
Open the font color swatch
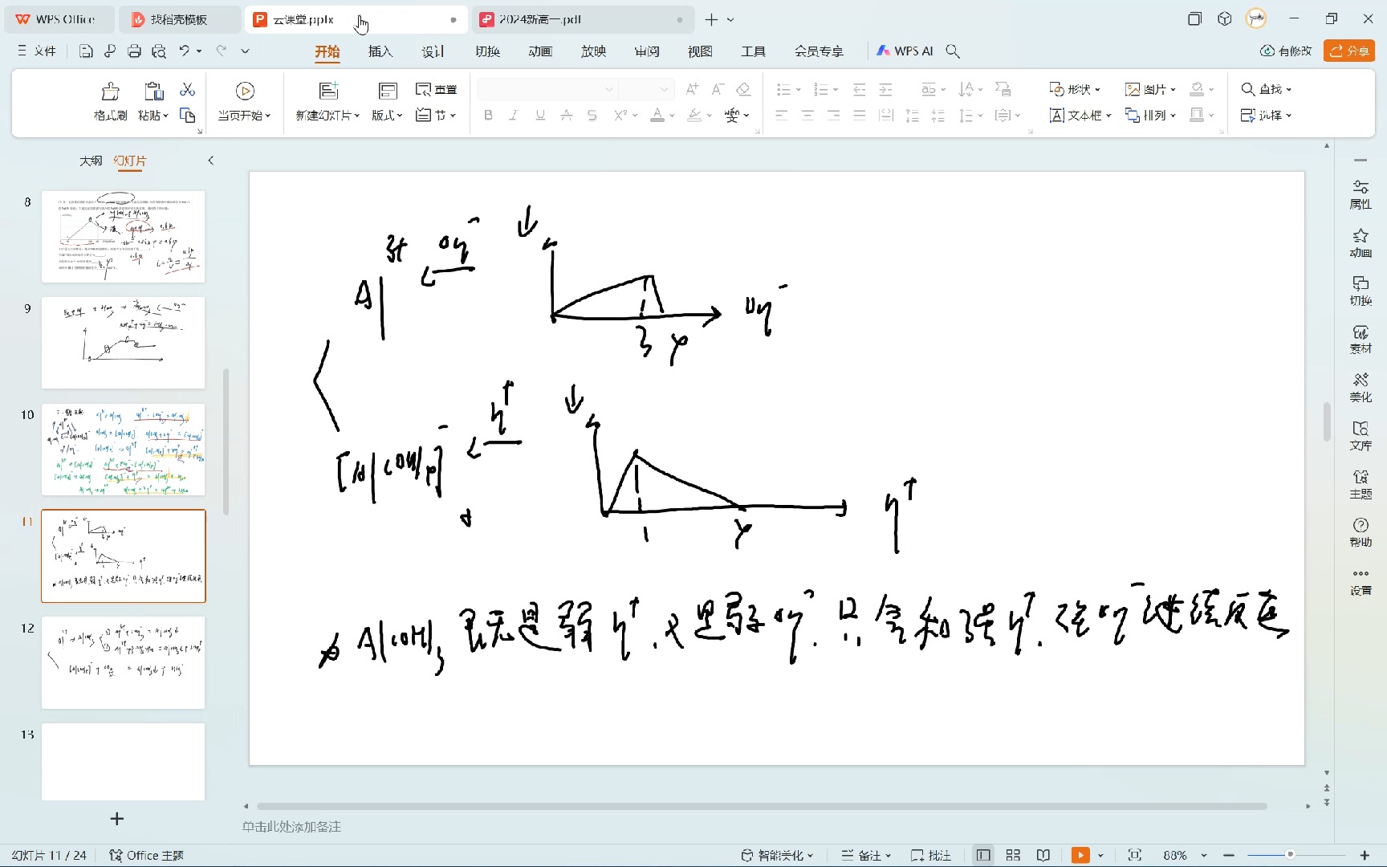tap(657, 115)
